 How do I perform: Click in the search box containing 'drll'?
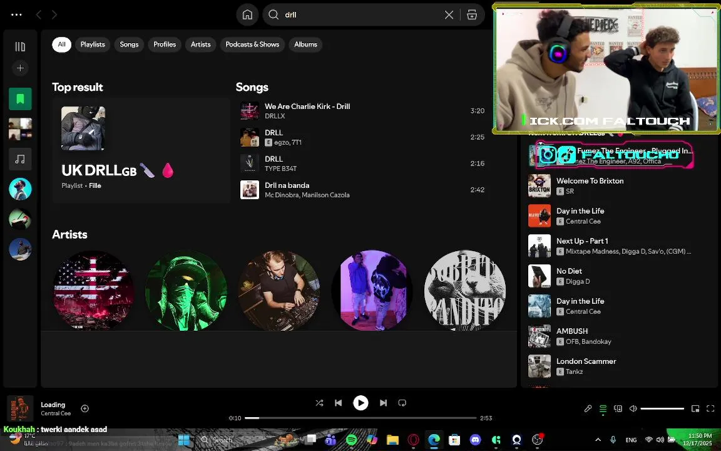(359, 15)
